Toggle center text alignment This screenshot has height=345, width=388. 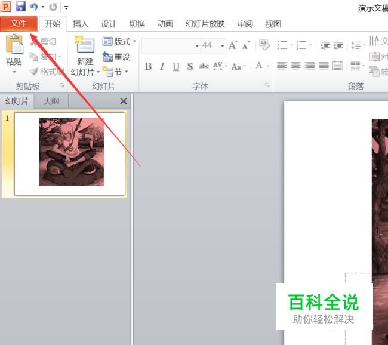pos(295,66)
